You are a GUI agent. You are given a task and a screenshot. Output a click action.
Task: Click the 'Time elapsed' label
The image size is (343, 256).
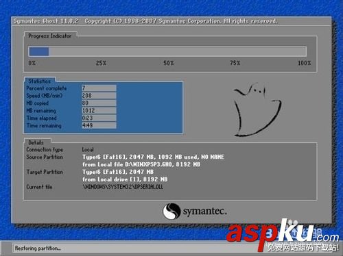click(42, 118)
